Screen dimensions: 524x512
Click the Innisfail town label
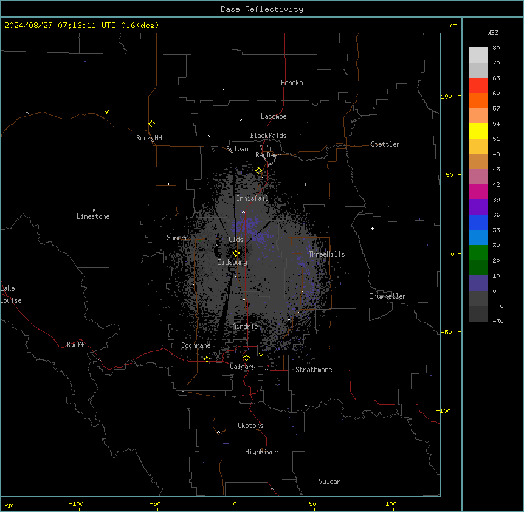pyautogui.click(x=252, y=198)
